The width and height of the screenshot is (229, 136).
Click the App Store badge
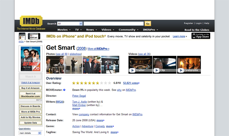tap(201, 36)
